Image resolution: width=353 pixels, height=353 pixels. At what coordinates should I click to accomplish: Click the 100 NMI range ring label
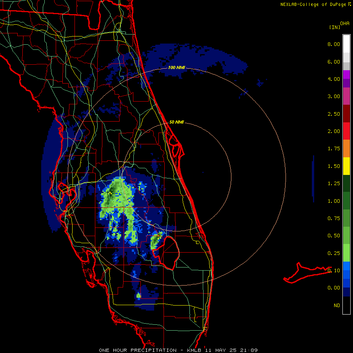(176, 67)
